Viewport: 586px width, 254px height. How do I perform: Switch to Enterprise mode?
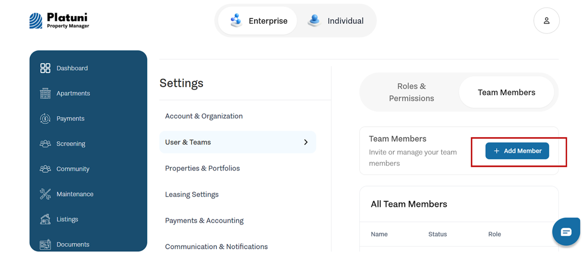point(257,21)
